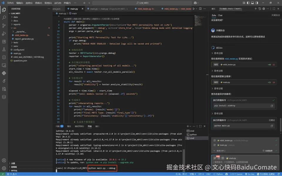The image size is (282, 176).
Task: Open the Search view in activity bar
Action: 4,18
